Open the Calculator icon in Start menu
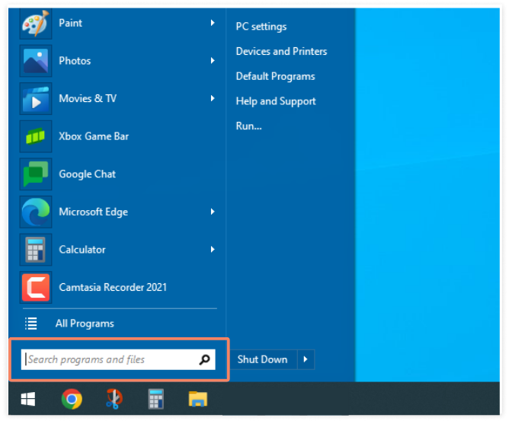This screenshot has width=509, height=421. pyautogui.click(x=36, y=250)
